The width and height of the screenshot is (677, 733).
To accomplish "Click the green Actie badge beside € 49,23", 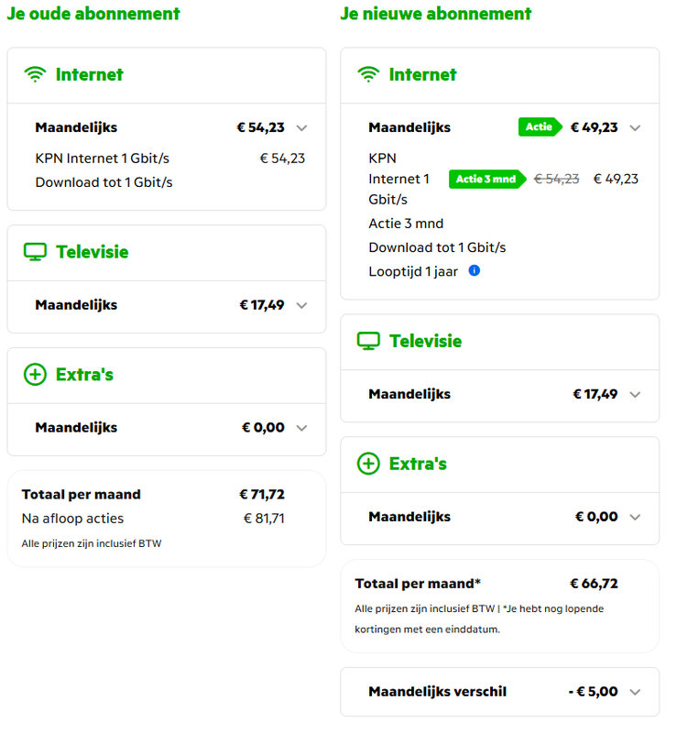I will (541, 127).
